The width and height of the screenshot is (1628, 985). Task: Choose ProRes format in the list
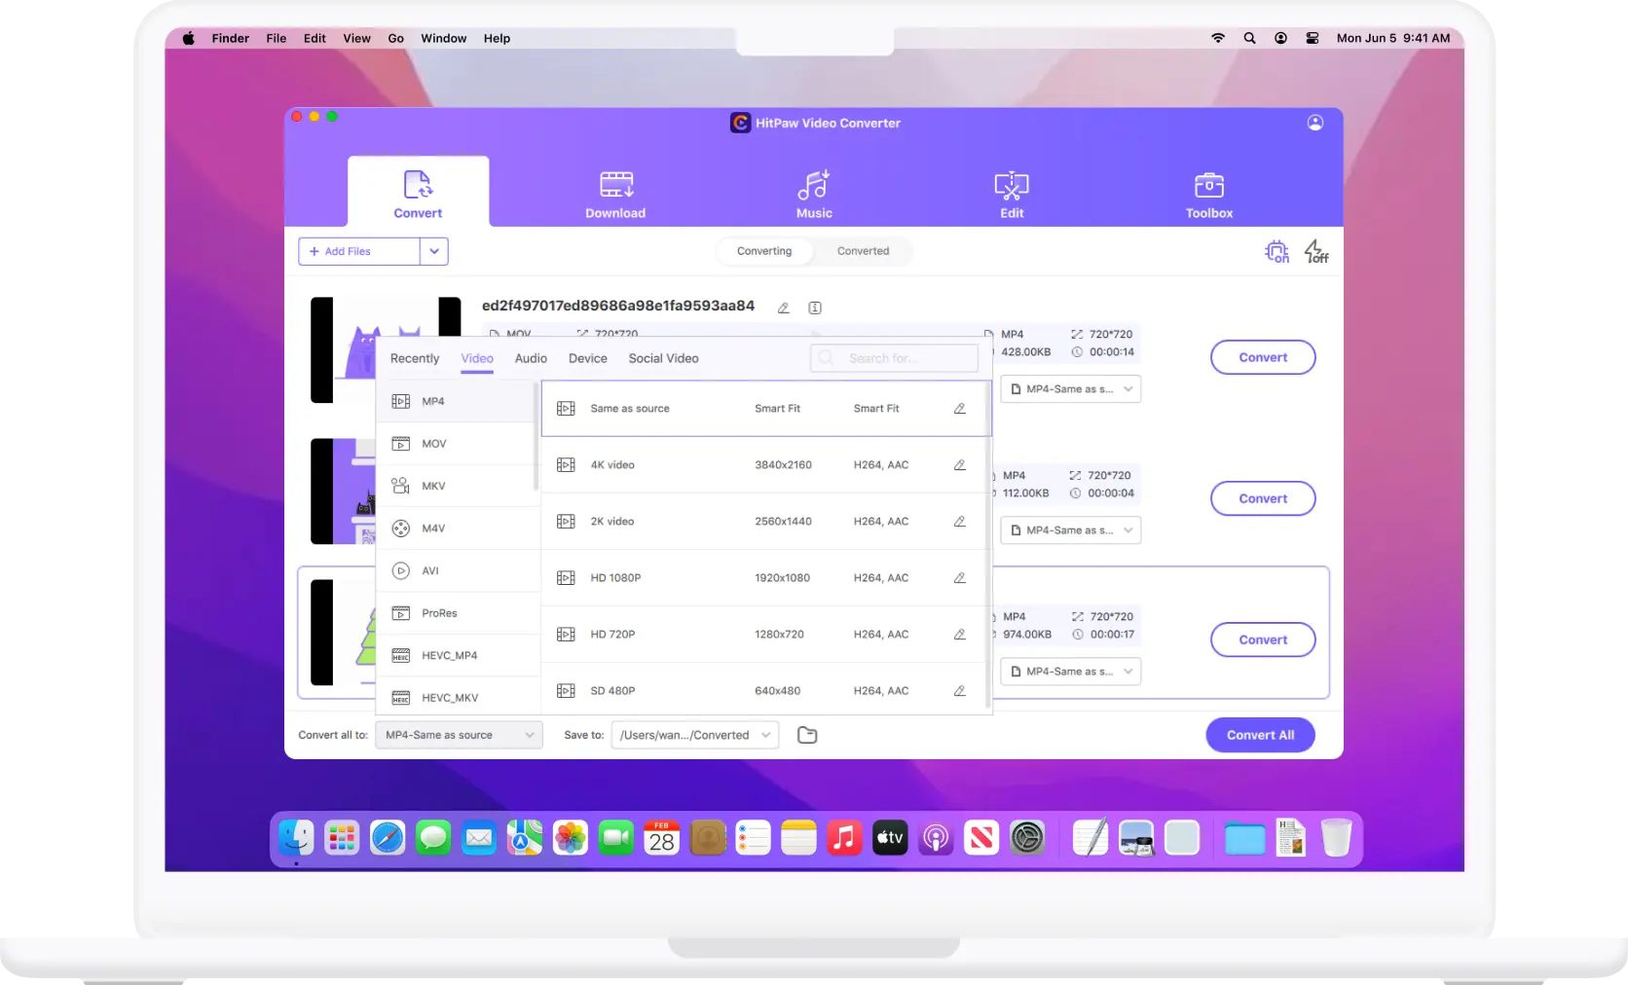coord(457,613)
